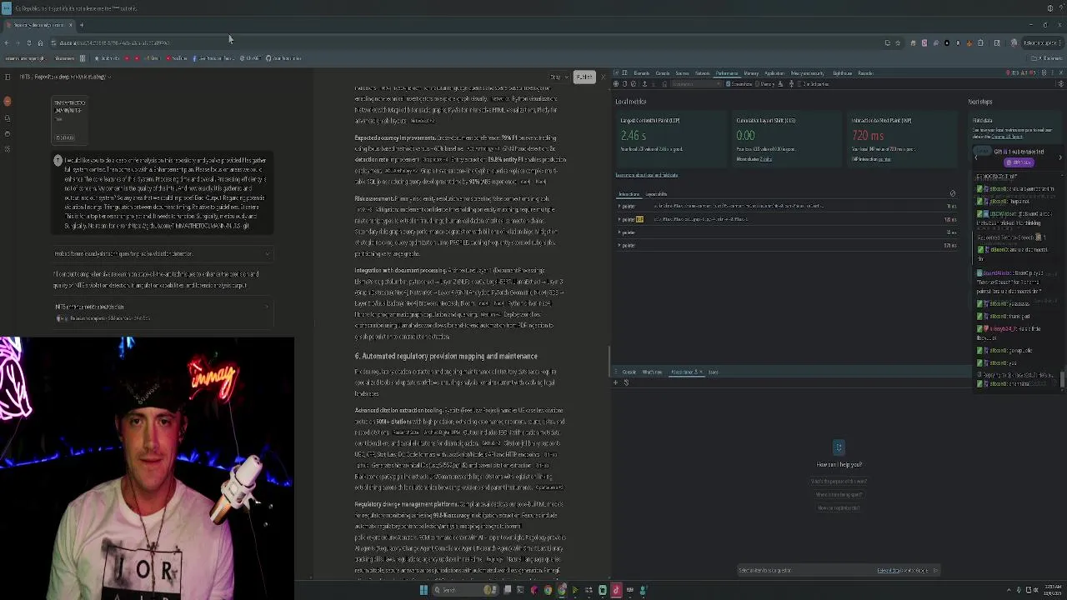
Task: Switch to the Memory DevTools tab
Action: pos(751,73)
